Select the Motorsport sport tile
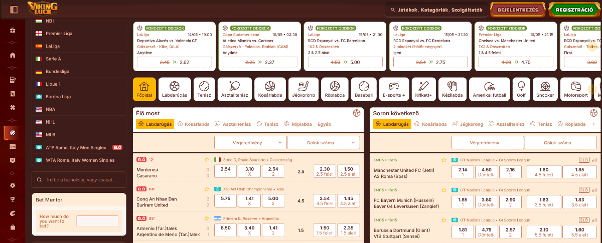Image resolution: width=602 pixels, height=243 pixels. tap(576, 89)
